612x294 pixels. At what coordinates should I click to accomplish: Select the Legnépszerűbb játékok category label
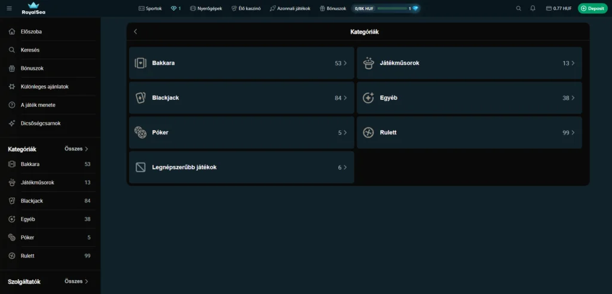[x=184, y=167]
